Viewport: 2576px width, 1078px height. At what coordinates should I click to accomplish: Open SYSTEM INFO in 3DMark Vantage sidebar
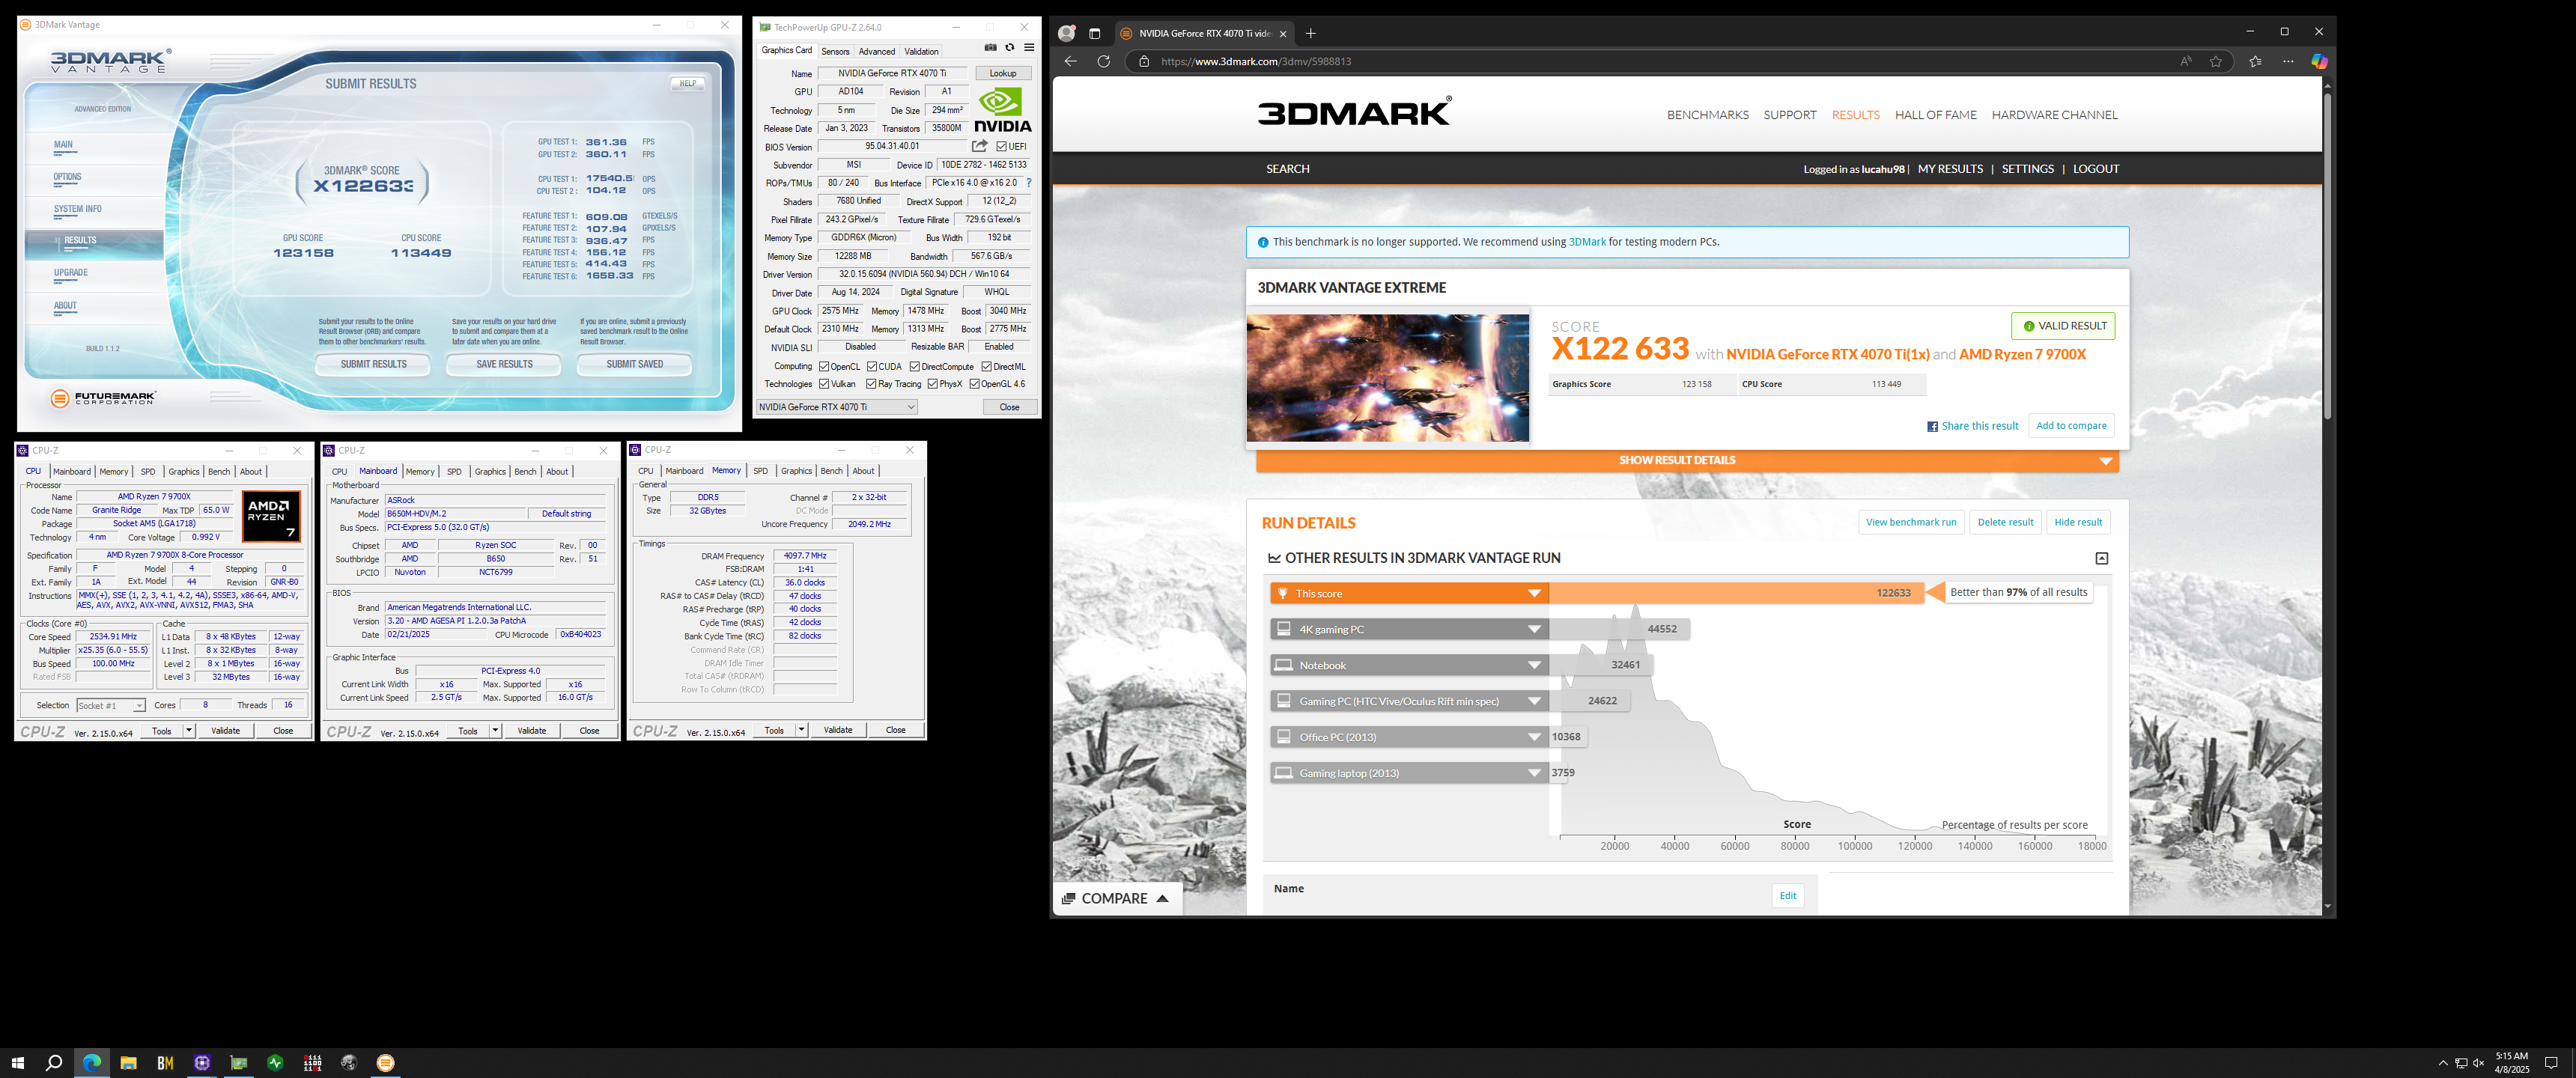[x=77, y=209]
